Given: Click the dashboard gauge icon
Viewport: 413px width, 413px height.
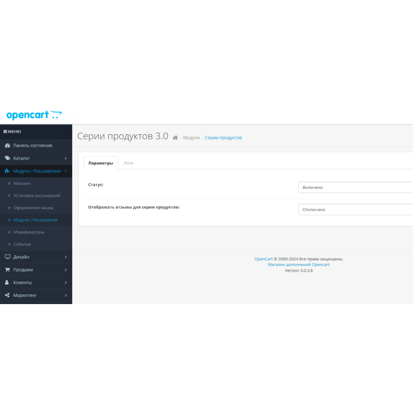Looking at the screenshot, I should pos(7,146).
